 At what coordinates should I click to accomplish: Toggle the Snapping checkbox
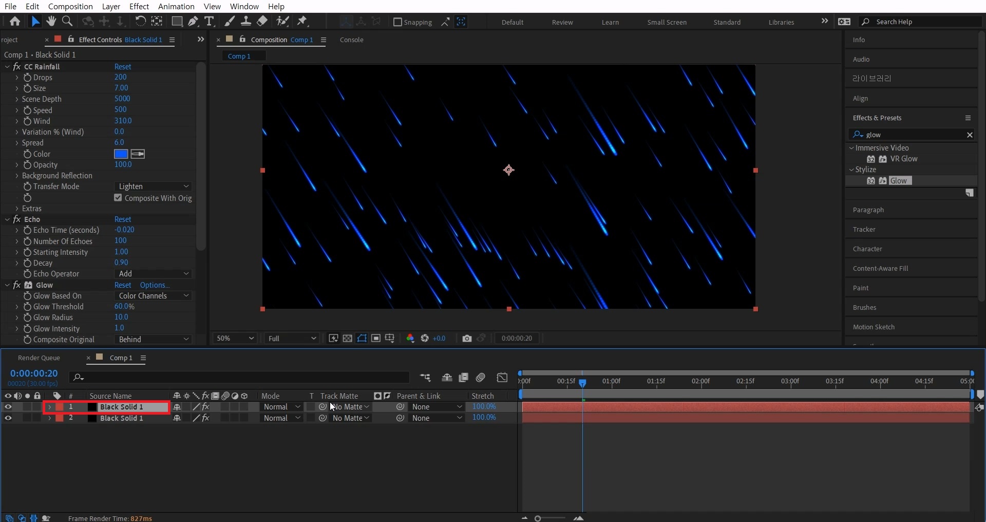click(397, 22)
